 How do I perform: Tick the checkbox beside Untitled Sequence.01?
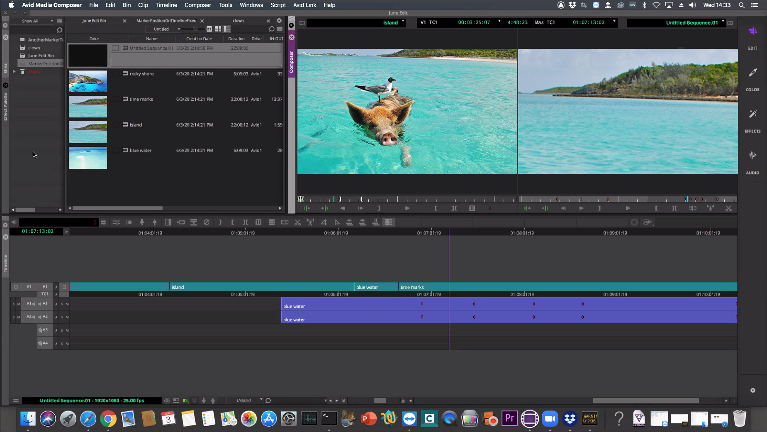(115, 48)
